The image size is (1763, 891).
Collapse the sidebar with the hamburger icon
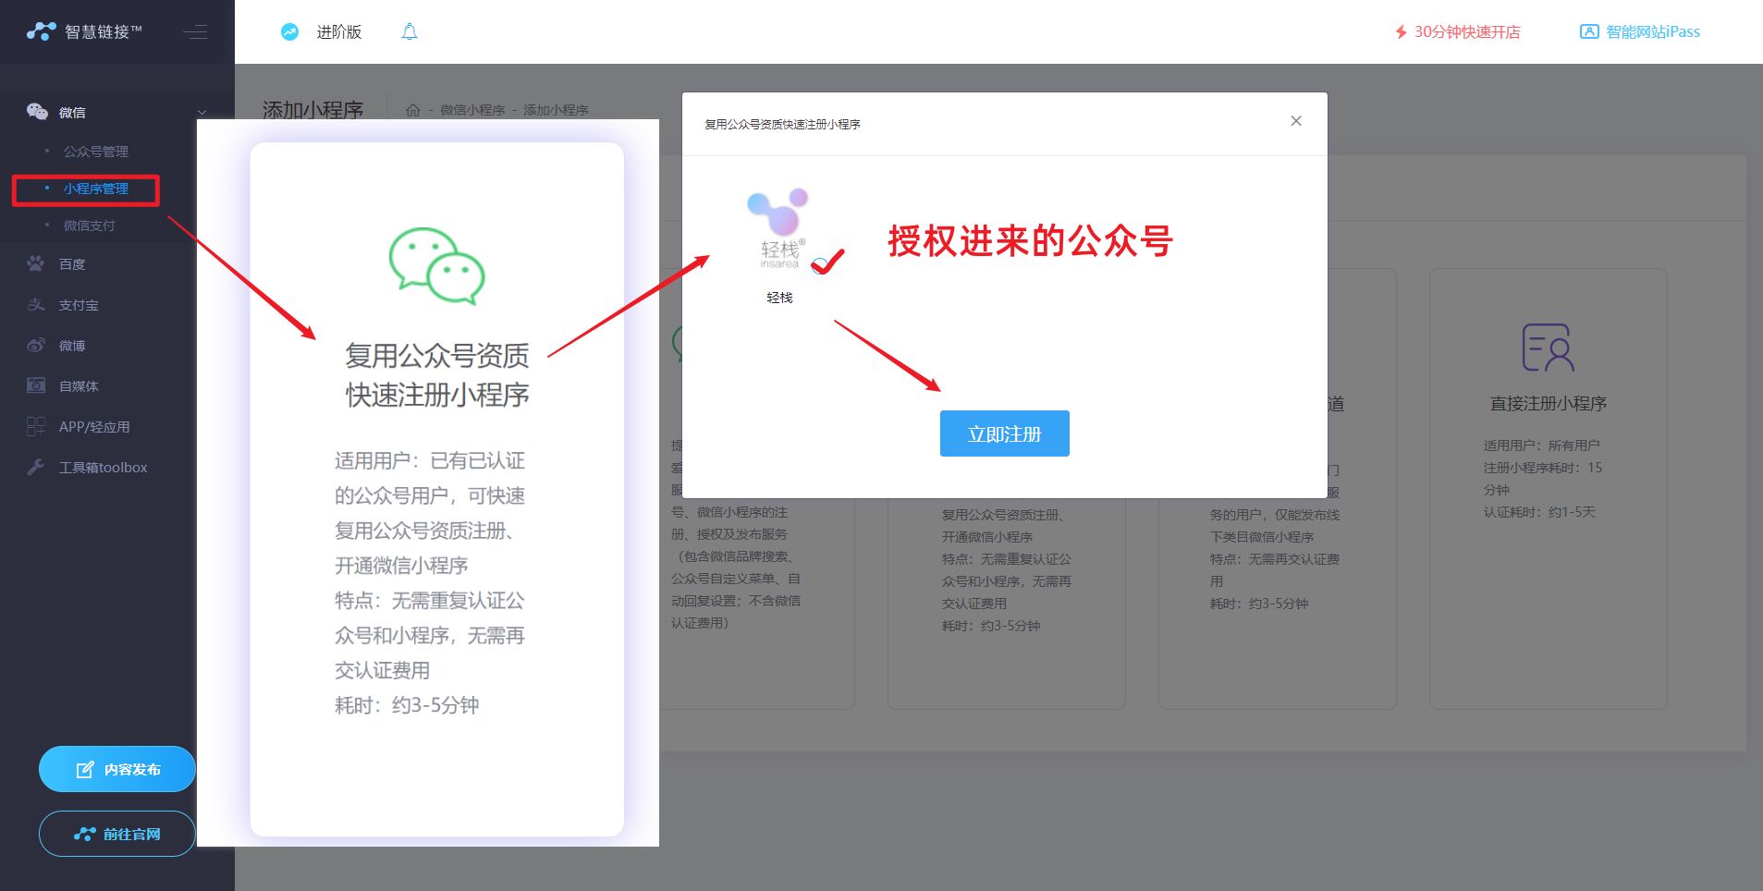[195, 32]
